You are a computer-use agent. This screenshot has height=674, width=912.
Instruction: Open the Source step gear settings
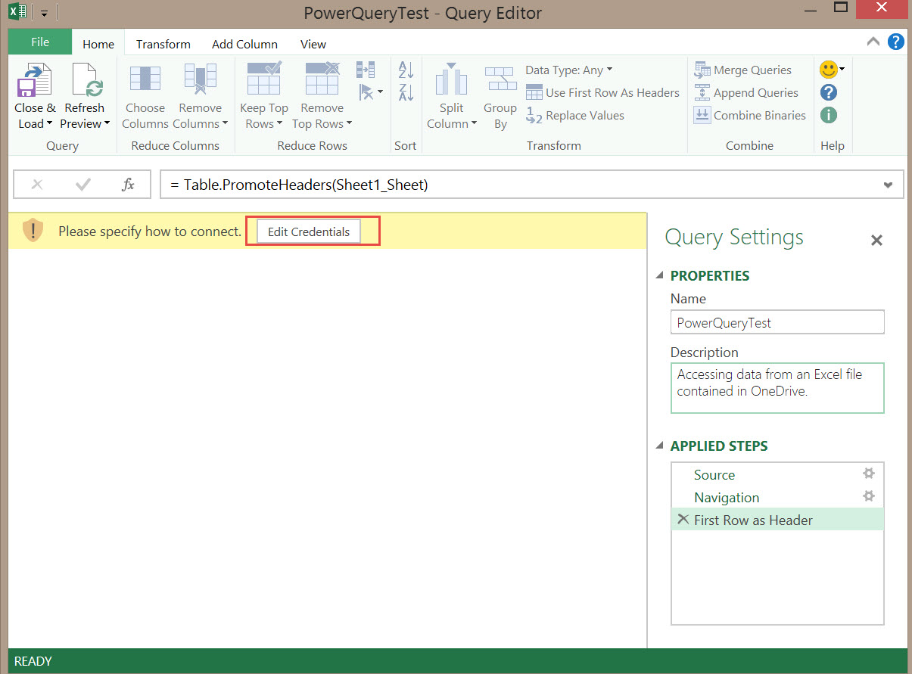point(869,474)
